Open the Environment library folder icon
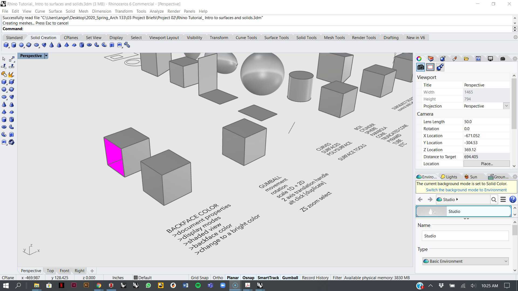Viewport: 518px width, 291px height. click(466, 58)
